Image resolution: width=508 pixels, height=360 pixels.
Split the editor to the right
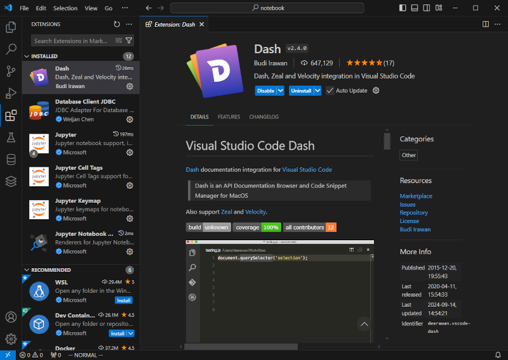click(x=485, y=24)
